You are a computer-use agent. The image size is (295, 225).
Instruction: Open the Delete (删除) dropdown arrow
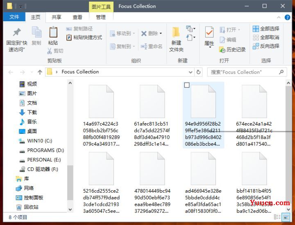[161, 34]
